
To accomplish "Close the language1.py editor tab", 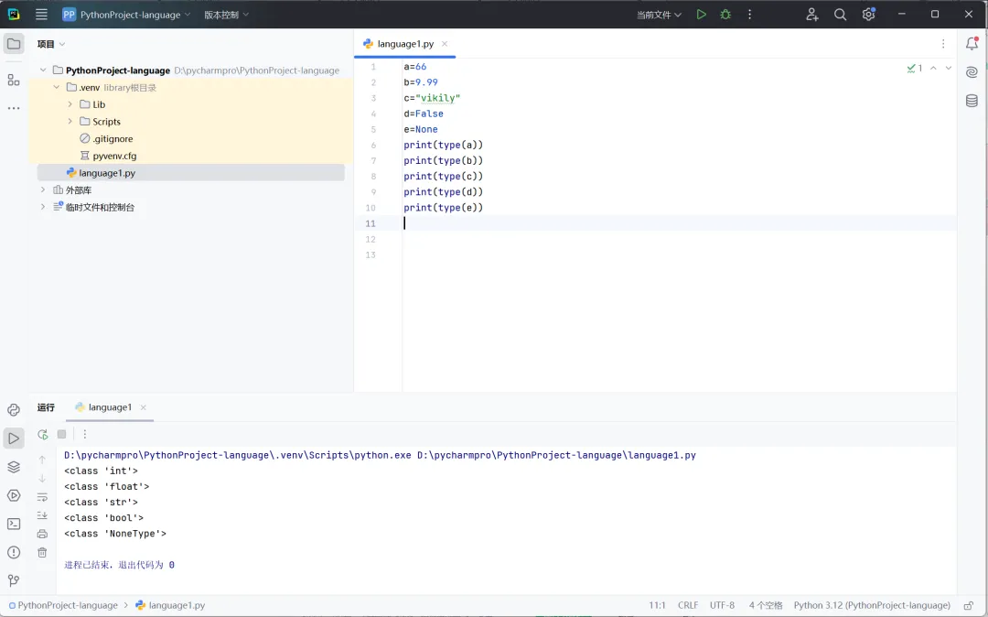I will point(445,44).
